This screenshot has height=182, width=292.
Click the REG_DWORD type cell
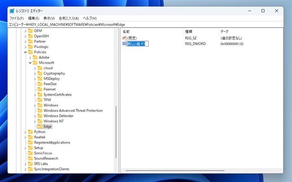(x=195, y=44)
